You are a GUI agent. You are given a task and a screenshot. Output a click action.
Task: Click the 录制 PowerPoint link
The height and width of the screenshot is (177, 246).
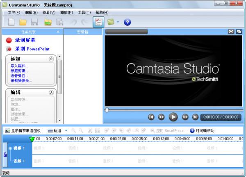[32, 49]
